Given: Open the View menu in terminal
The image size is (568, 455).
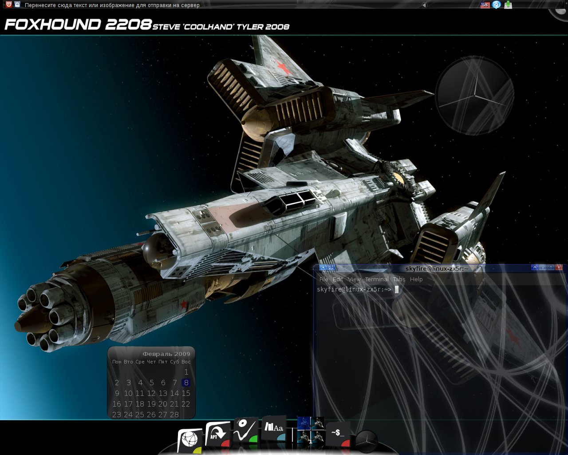Looking at the screenshot, I should pyautogui.click(x=354, y=279).
